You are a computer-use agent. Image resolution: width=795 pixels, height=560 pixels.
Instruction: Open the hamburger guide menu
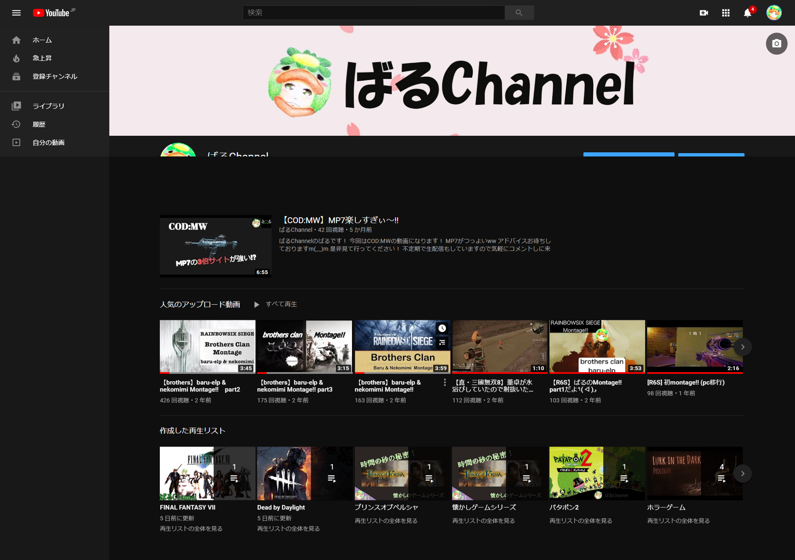coord(16,13)
